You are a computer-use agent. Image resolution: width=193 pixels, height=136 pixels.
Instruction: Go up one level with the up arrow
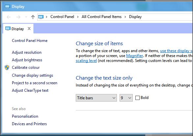click(x=33, y=17)
